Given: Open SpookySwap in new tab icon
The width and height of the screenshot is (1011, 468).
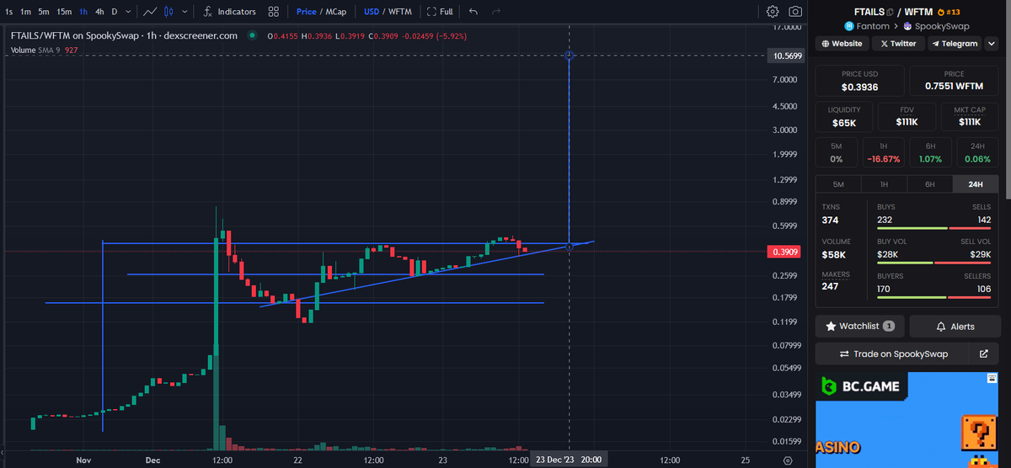Looking at the screenshot, I should [983, 354].
